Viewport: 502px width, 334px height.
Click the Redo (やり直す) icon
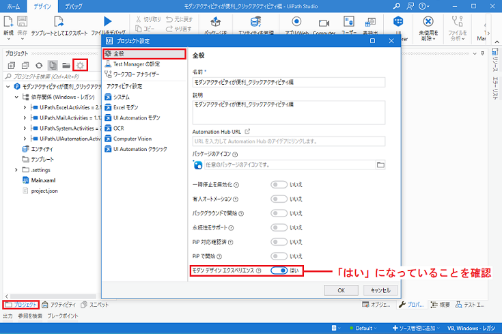pos(169,29)
